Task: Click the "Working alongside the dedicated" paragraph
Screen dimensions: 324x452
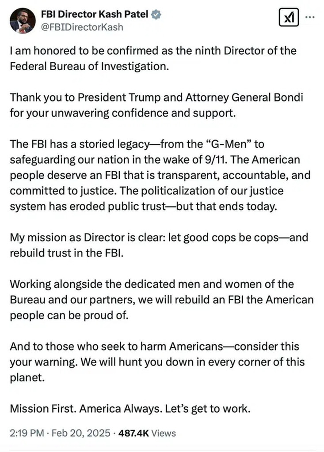Action: click(161, 299)
